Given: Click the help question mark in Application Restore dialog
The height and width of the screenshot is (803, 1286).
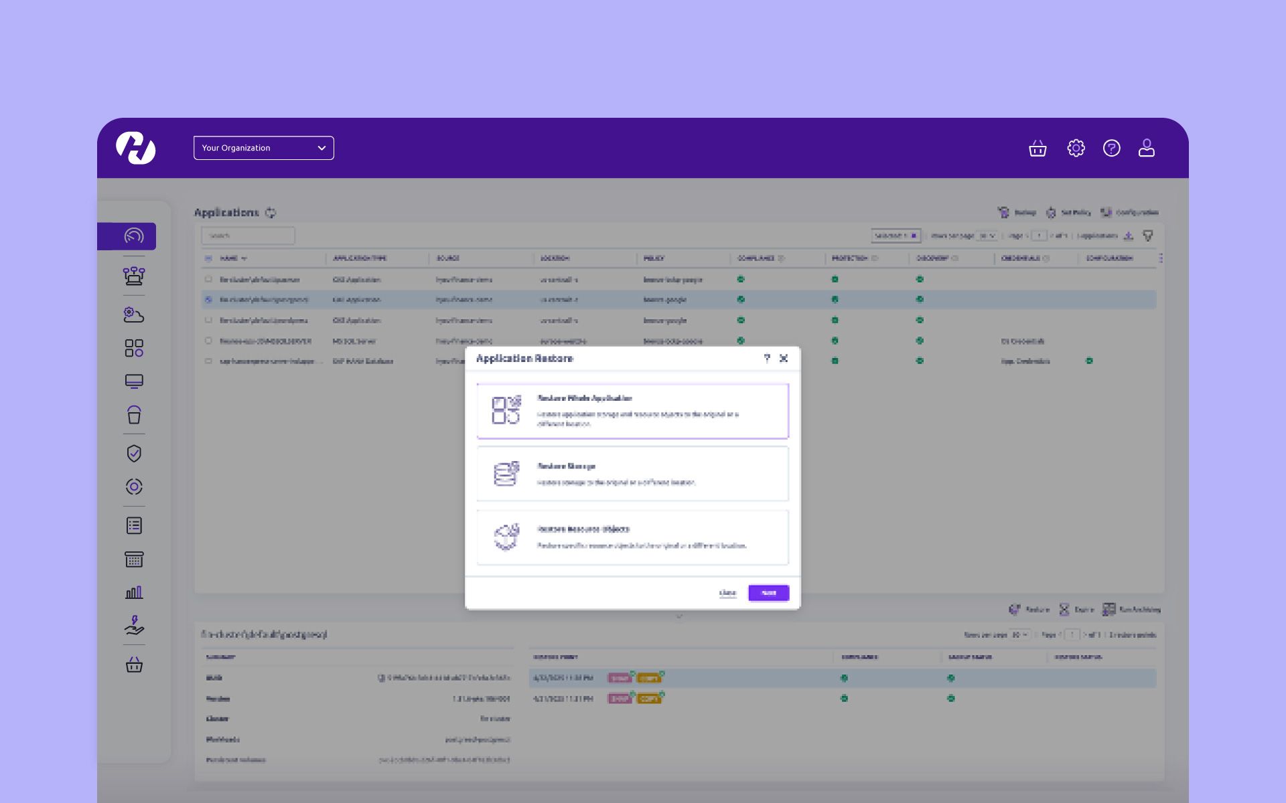Looking at the screenshot, I should (x=767, y=358).
